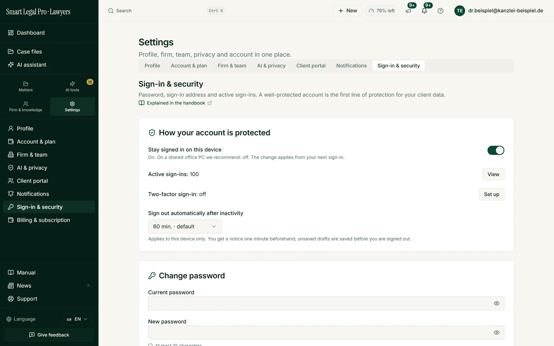This screenshot has height=346, width=554.
Task: Set up two-factor sign-in
Action: click(492, 194)
